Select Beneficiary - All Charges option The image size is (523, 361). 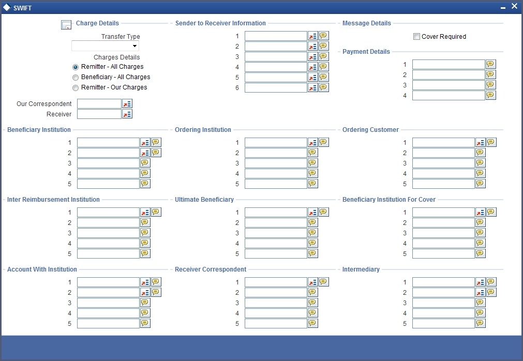point(76,78)
